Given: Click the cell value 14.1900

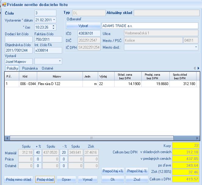Looking at the screenshot, I should coord(128,84).
